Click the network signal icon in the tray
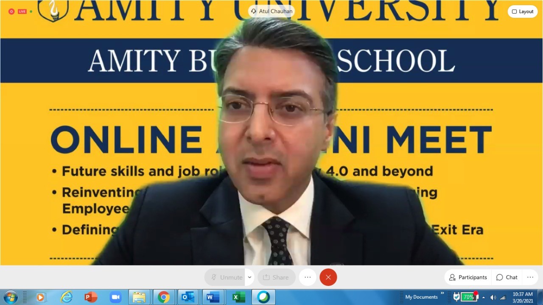The image size is (543, 305). [x=503, y=297]
